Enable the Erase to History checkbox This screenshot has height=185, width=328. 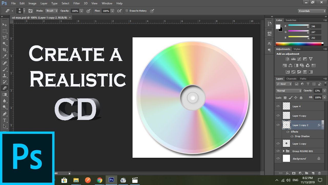coord(127,11)
